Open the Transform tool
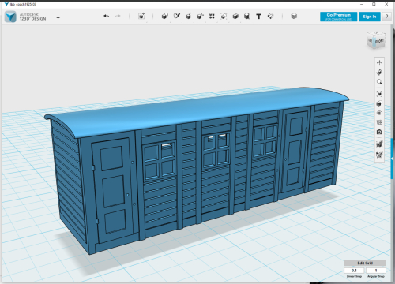The width and height of the screenshot is (395, 284). 141,16
